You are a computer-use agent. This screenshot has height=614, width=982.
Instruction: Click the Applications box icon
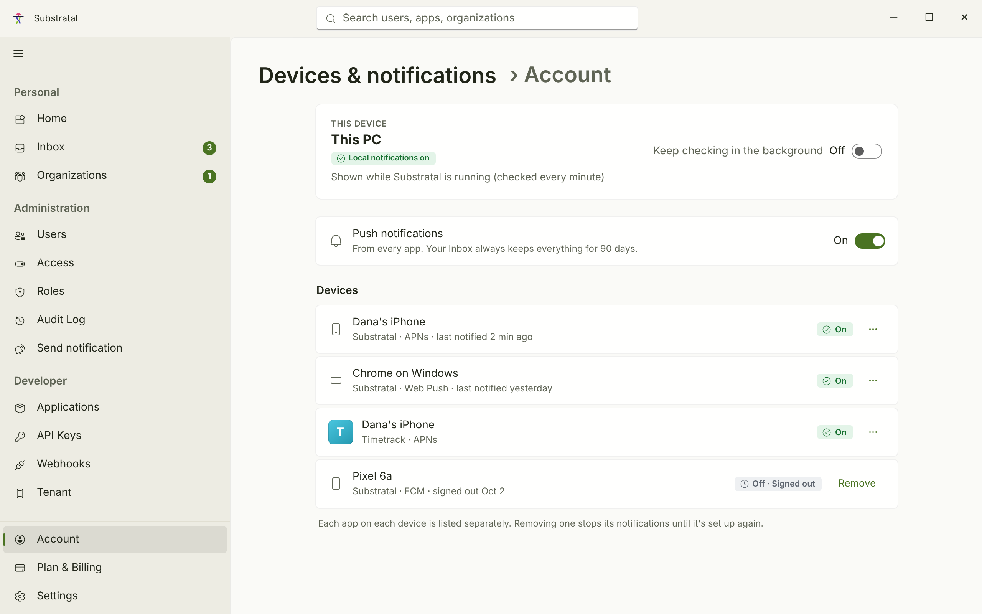20,408
